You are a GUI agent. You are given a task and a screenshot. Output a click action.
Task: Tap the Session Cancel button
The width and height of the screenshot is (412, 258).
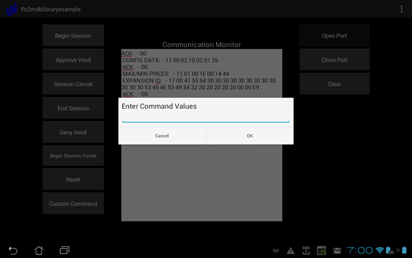coord(73,84)
